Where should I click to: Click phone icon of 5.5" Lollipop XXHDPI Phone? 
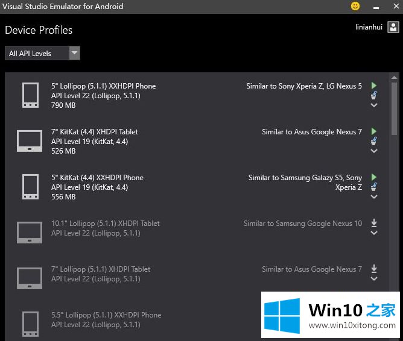point(30,324)
